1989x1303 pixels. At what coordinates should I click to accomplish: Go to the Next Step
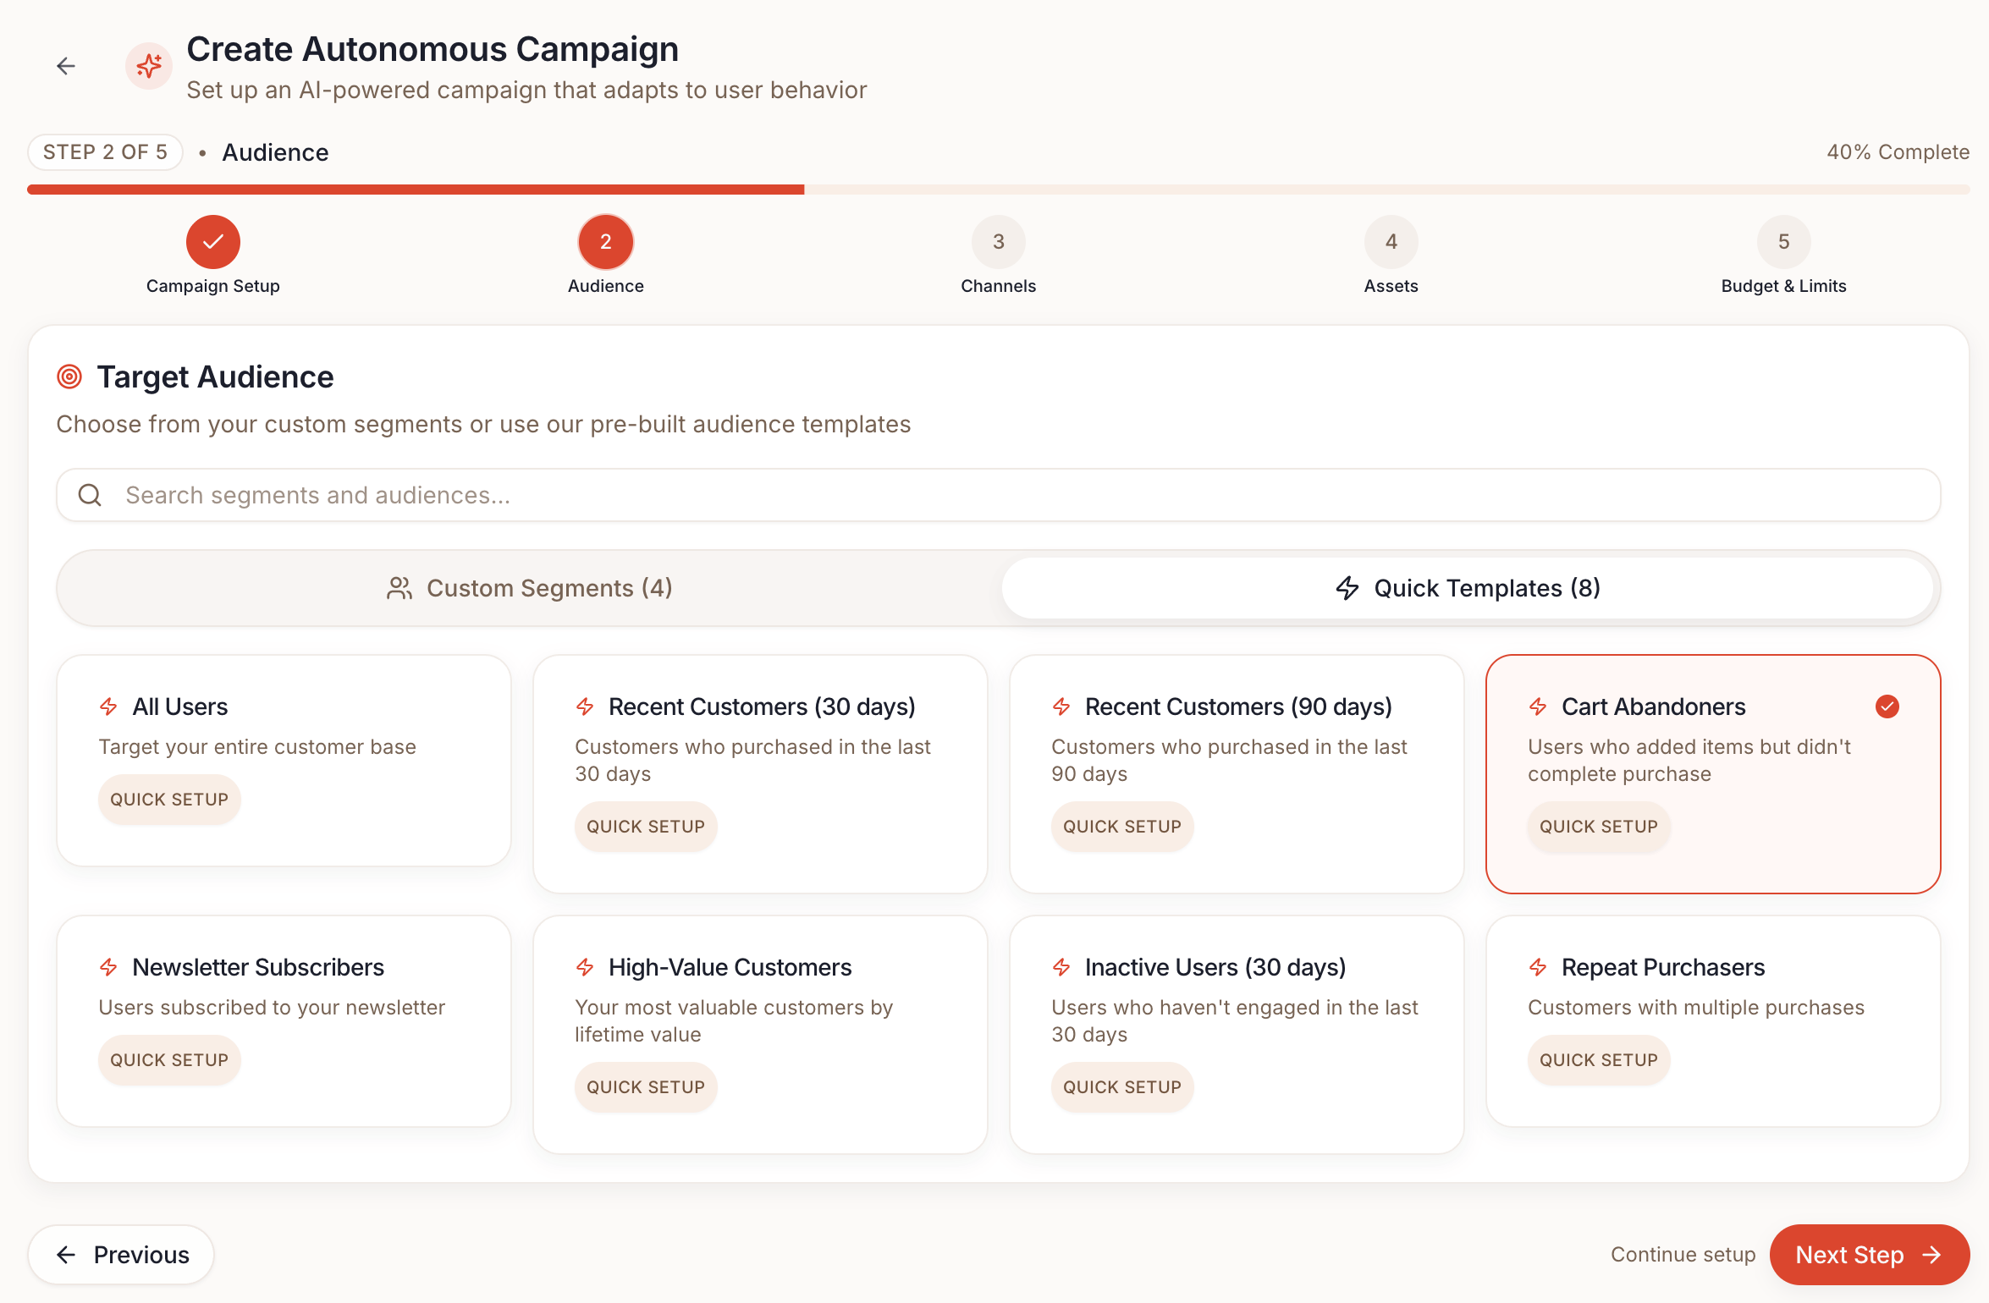click(1868, 1255)
